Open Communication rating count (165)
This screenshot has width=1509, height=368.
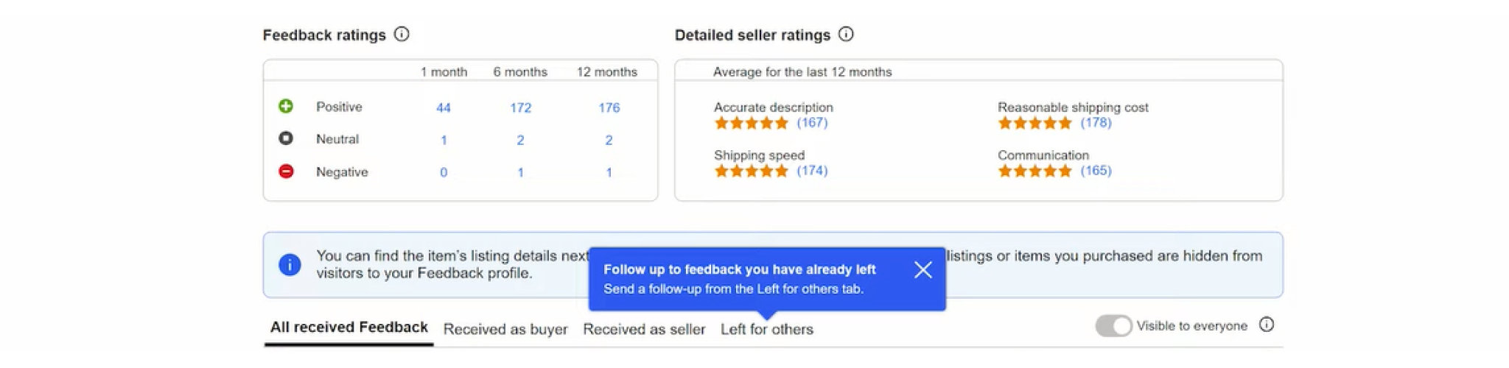(1096, 170)
